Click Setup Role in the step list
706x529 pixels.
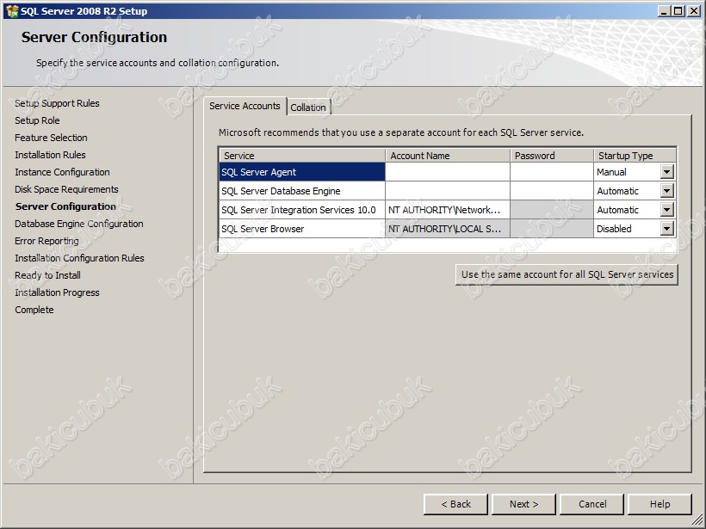pyautogui.click(x=37, y=120)
